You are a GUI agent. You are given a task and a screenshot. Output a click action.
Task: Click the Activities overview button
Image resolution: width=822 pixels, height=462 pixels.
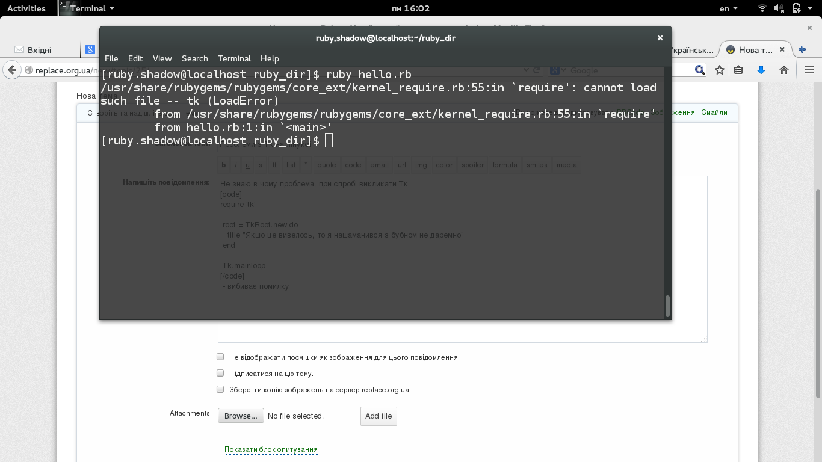click(x=26, y=8)
